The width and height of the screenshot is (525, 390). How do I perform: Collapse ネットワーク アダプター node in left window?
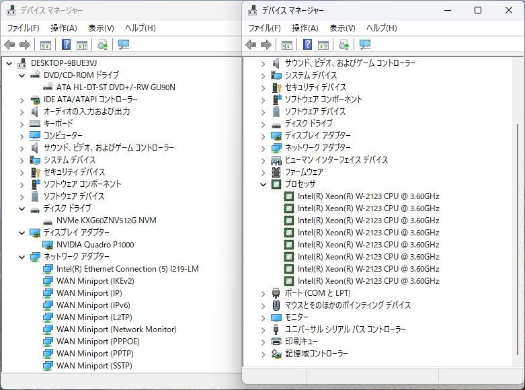click(22, 257)
